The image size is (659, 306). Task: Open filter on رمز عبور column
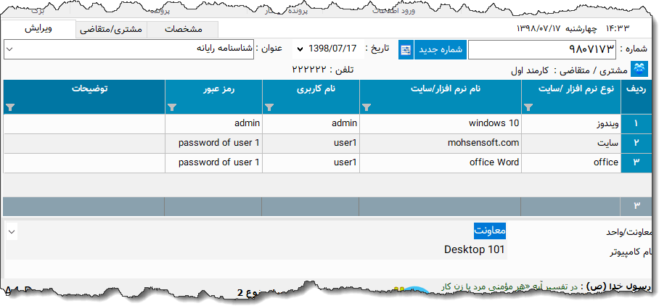tap(172, 107)
